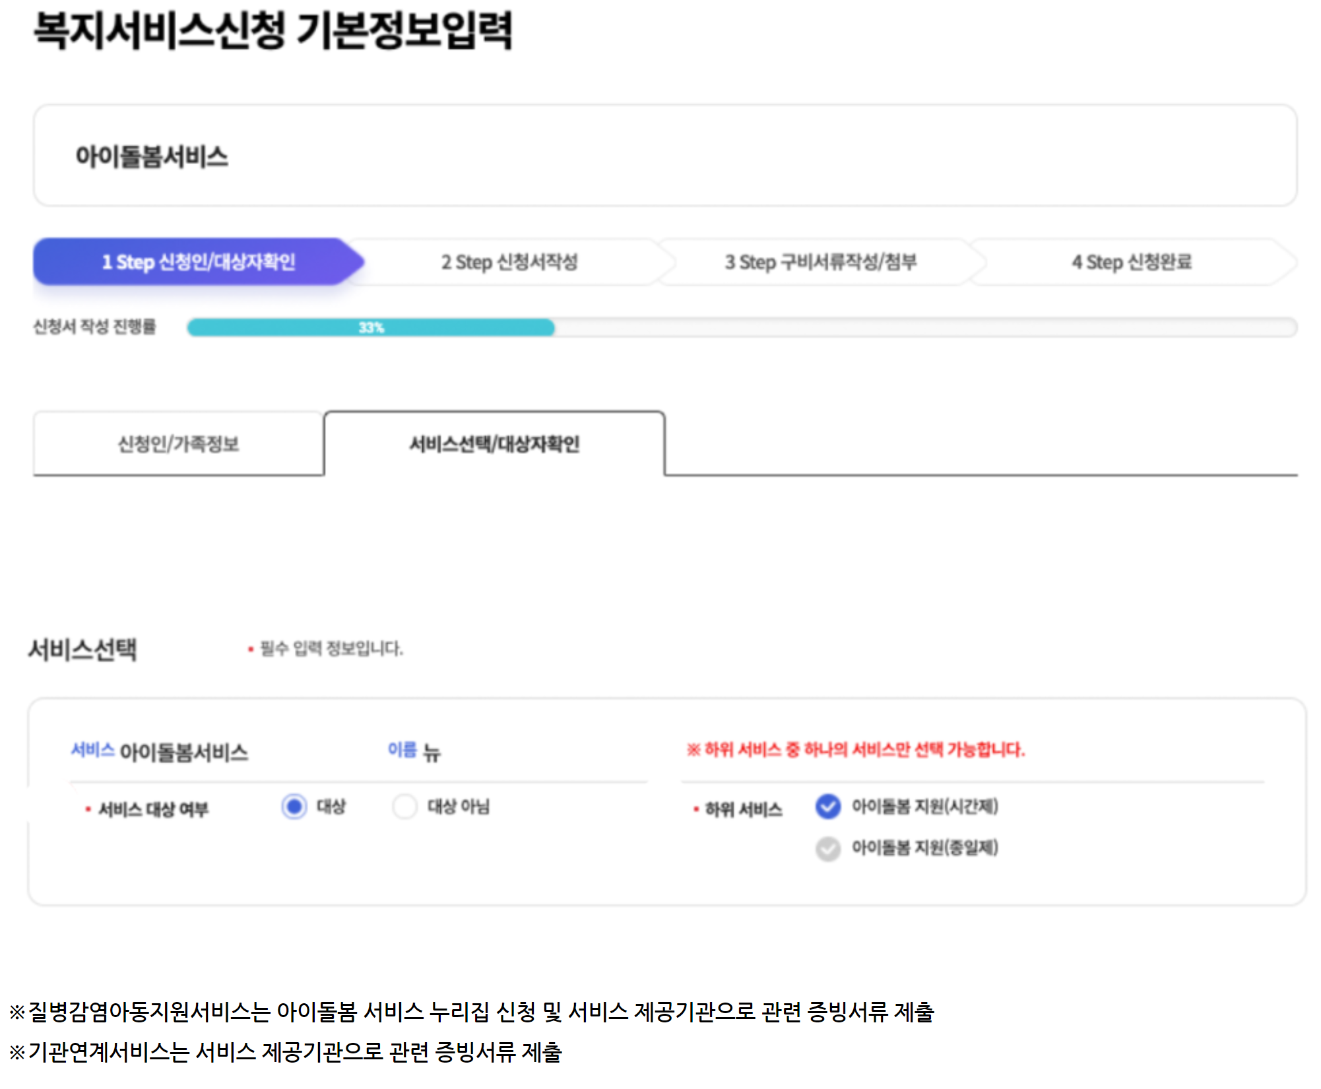
Task: Check the 아이돌봄 지원(시간제) checkbox
Action: coord(827,806)
